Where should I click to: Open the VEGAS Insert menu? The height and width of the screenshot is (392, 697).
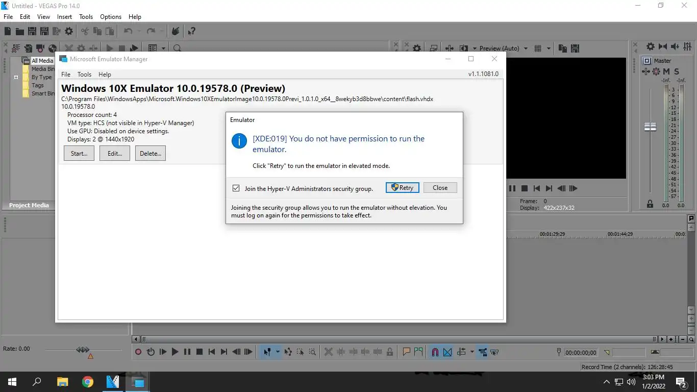pyautogui.click(x=64, y=17)
